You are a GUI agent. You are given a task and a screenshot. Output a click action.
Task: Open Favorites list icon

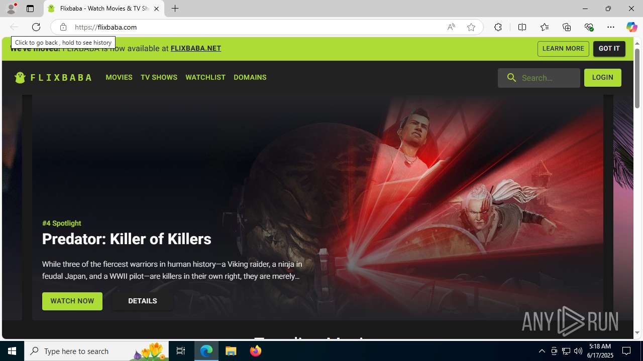(x=545, y=27)
